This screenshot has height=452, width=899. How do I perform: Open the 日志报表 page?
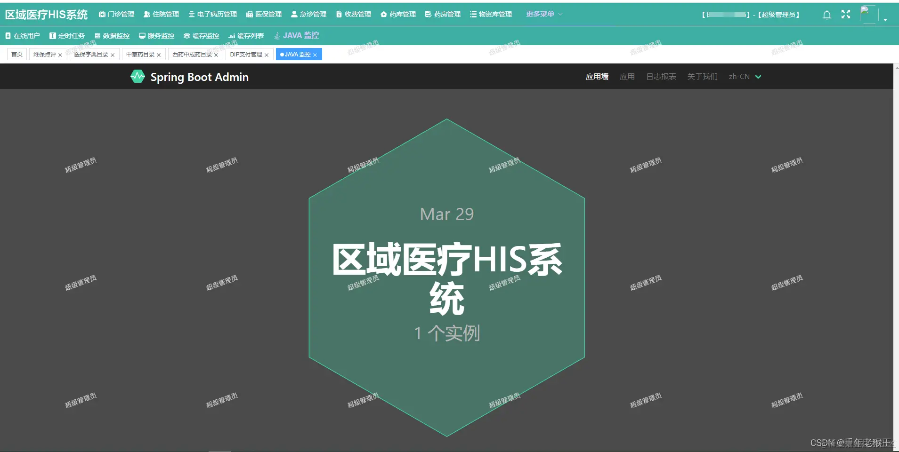(661, 76)
